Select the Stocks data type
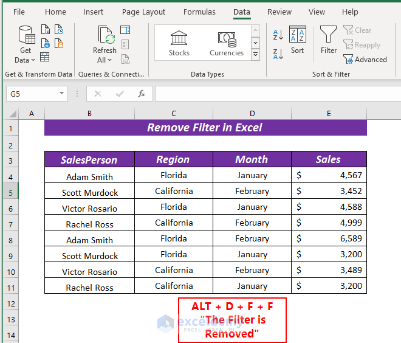The height and width of the screenshot is (343, 401). click(179, 43)
